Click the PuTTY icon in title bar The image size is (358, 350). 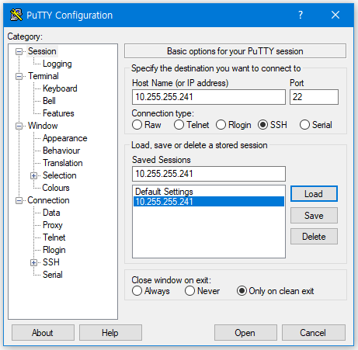coord(16,15)
